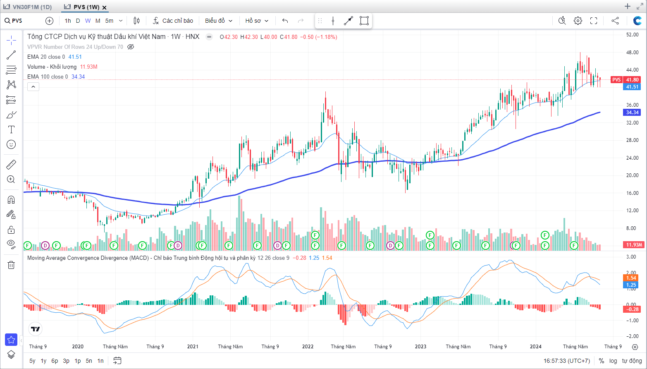
Task: Switch to the VN30F1M (1D) tab
Action: coord(28,7)
